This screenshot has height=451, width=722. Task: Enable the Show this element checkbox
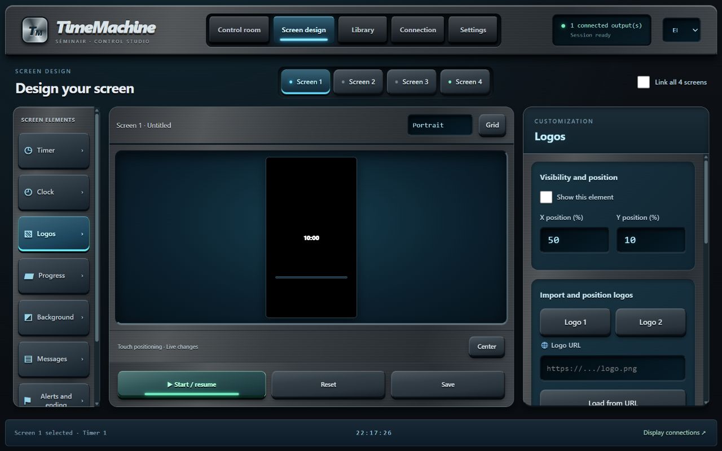point(546,197)
